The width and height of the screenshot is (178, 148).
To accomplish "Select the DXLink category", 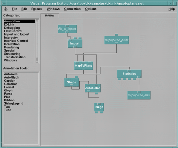I will [x=19, y=24].
